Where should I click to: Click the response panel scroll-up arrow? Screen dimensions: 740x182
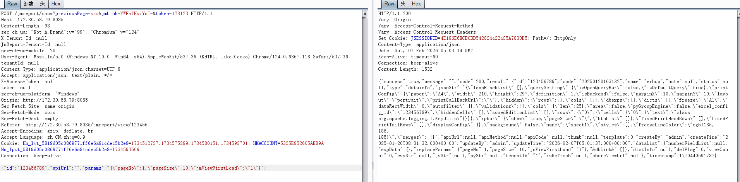[x=737, y=14]
